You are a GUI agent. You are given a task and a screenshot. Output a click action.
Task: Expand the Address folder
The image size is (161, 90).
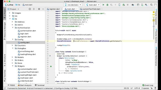click(x=12, y=22)
